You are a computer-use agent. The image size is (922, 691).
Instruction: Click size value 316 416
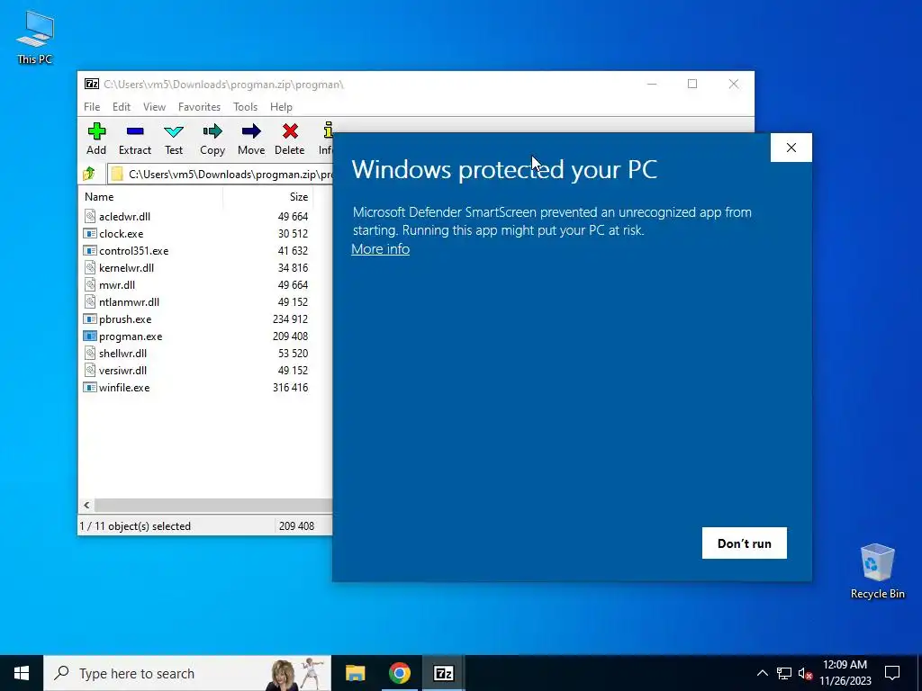click(291, 387)
